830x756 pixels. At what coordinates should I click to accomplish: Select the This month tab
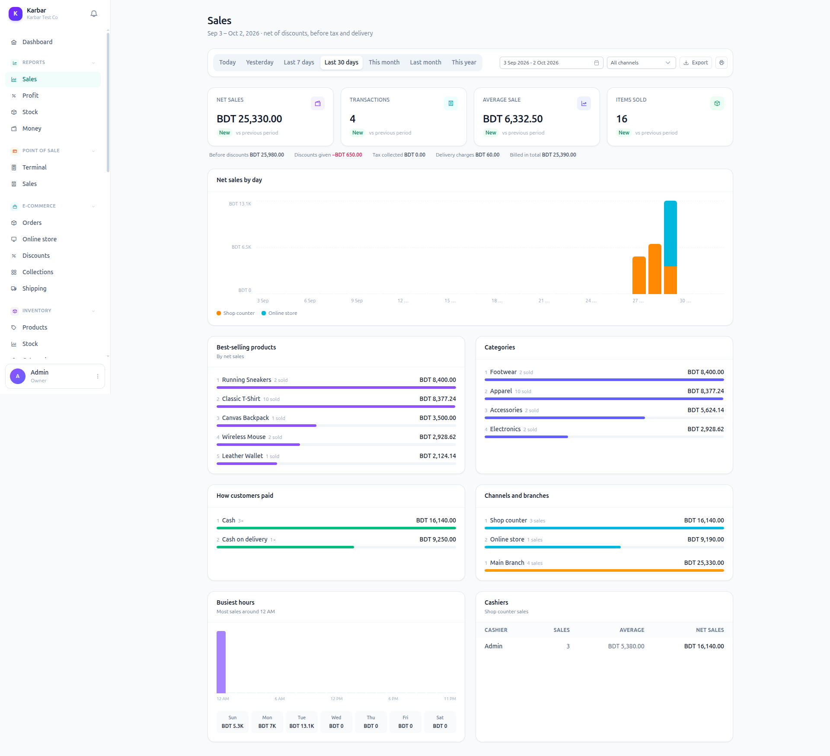click(x=384, y=62)
